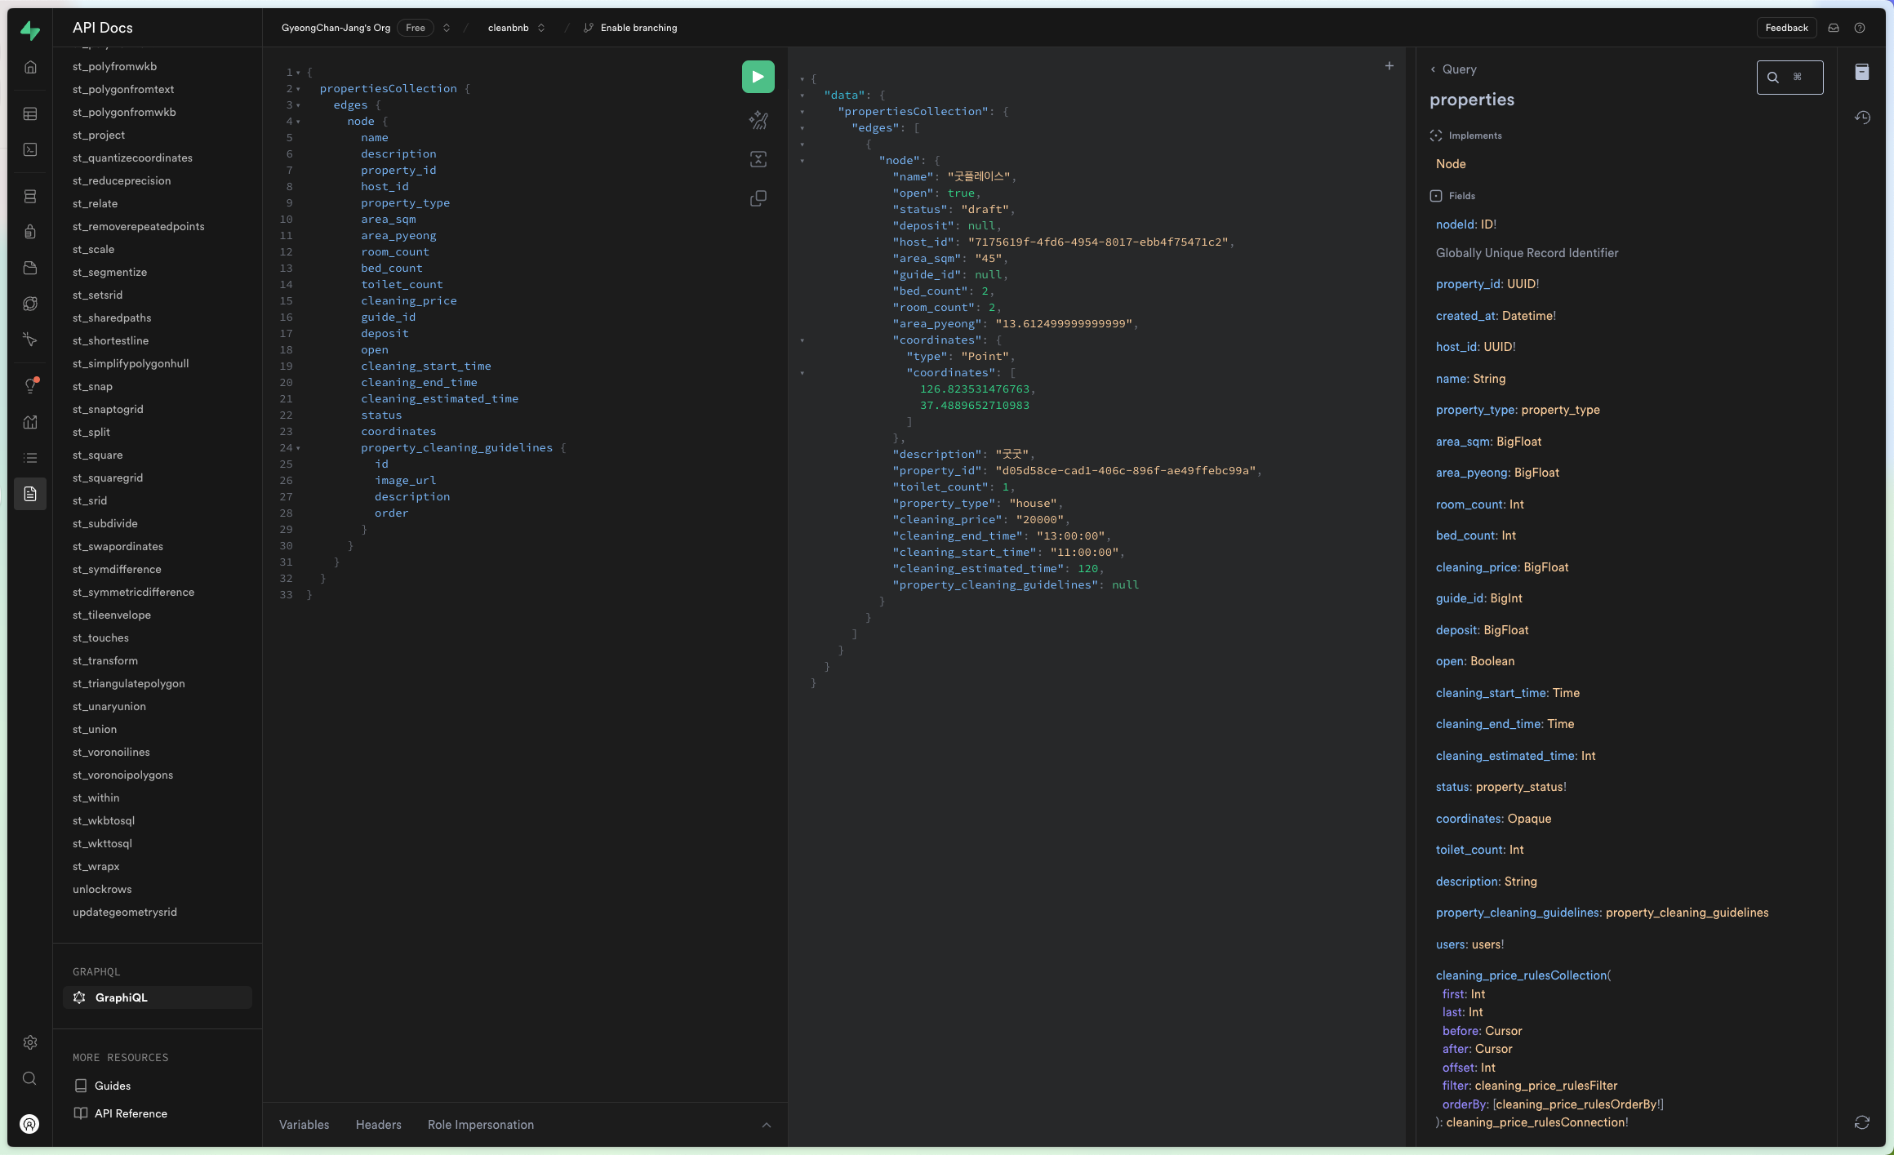Open the API Reference link
The image size is (1894, 1155).
(131, 1113)
